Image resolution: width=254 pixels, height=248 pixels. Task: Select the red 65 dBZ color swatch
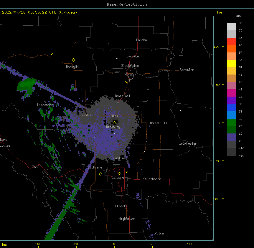point(232,41)
